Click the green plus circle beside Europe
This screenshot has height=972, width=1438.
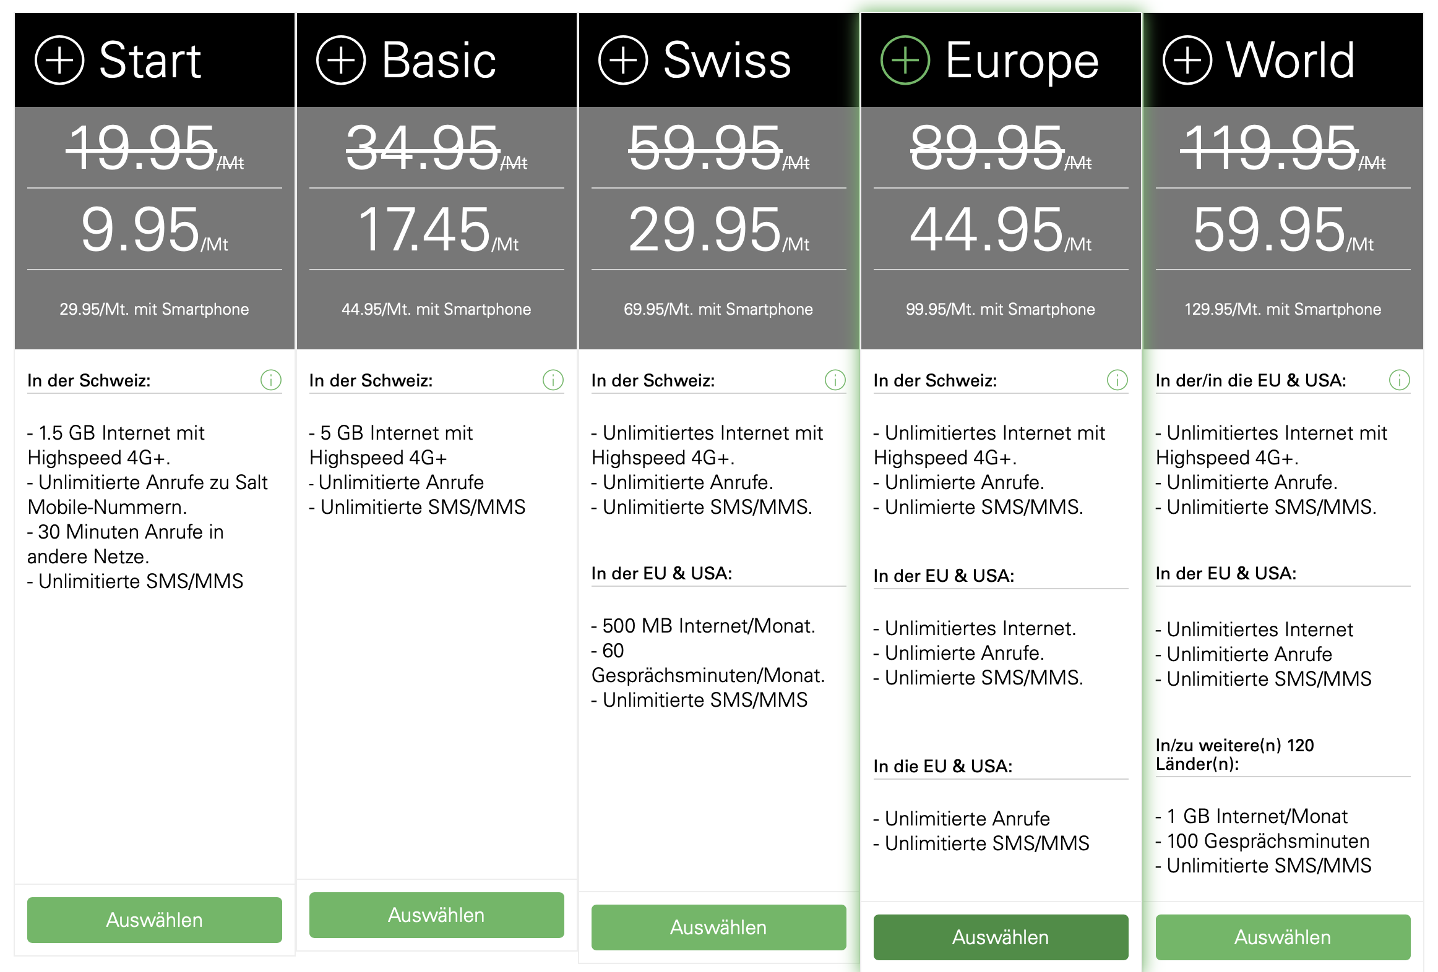905,61
